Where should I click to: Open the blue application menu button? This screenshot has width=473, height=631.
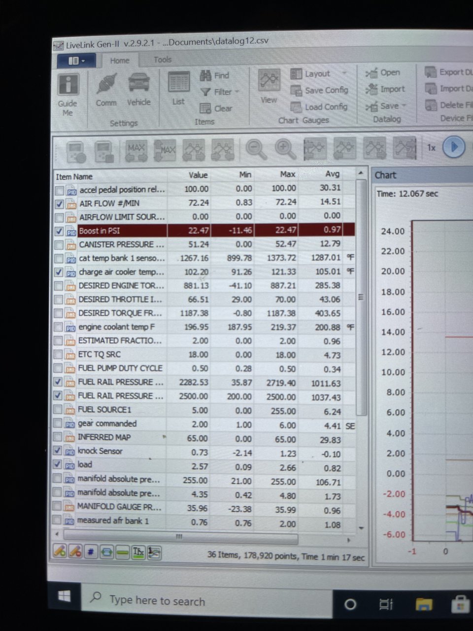point(76,61)
